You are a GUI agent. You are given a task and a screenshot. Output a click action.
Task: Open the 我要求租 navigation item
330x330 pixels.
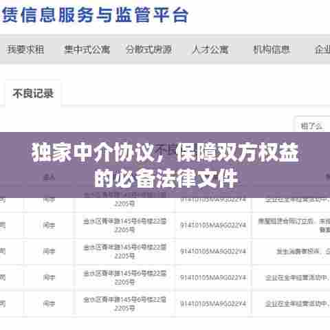click(25, 49)
